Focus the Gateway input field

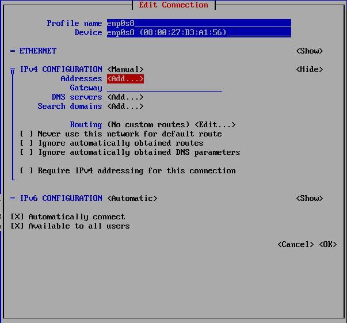click(165, 88)
